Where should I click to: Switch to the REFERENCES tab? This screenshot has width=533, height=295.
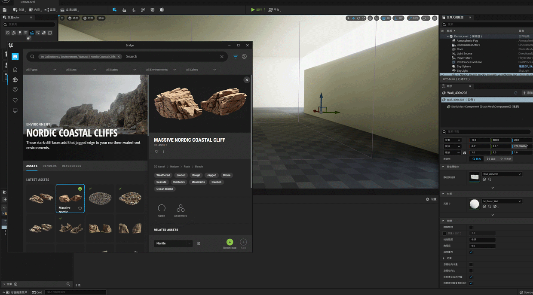[x=71, y=166]
